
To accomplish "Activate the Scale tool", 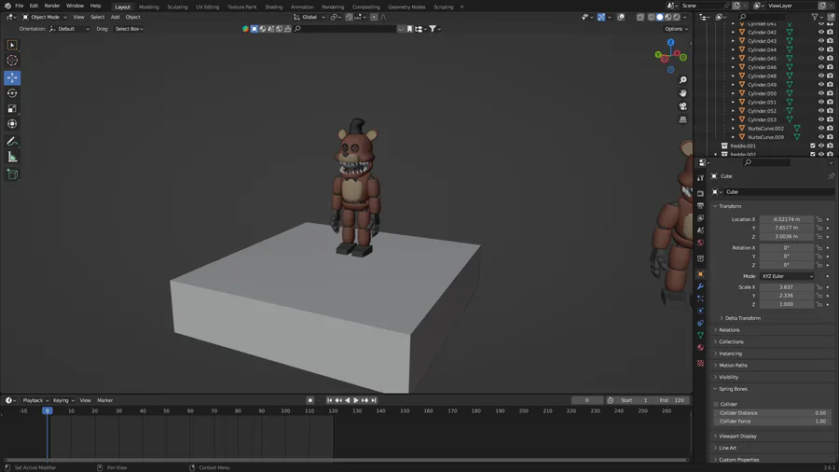I will [12, 108].
